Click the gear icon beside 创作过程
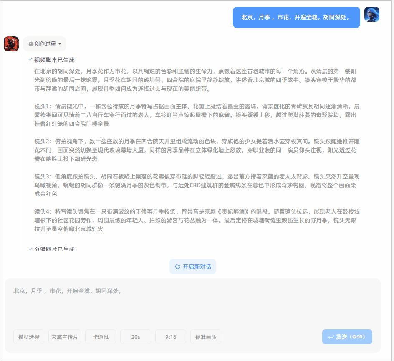Viewport: 394px width, 361px height. click(30, 44)
